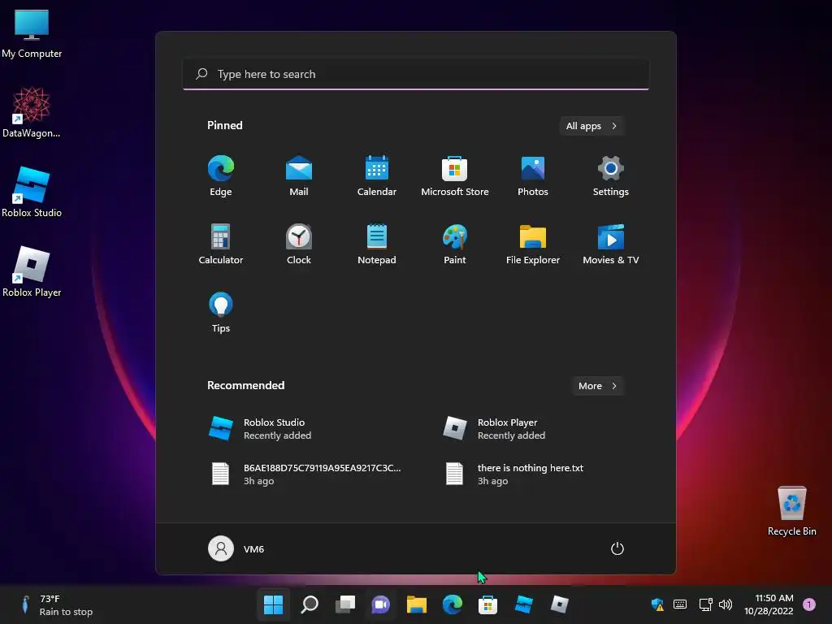Viewport: 832px width, 624px height.
Task: Open the clock showing 11:50 AM
Action: [769, 604]
